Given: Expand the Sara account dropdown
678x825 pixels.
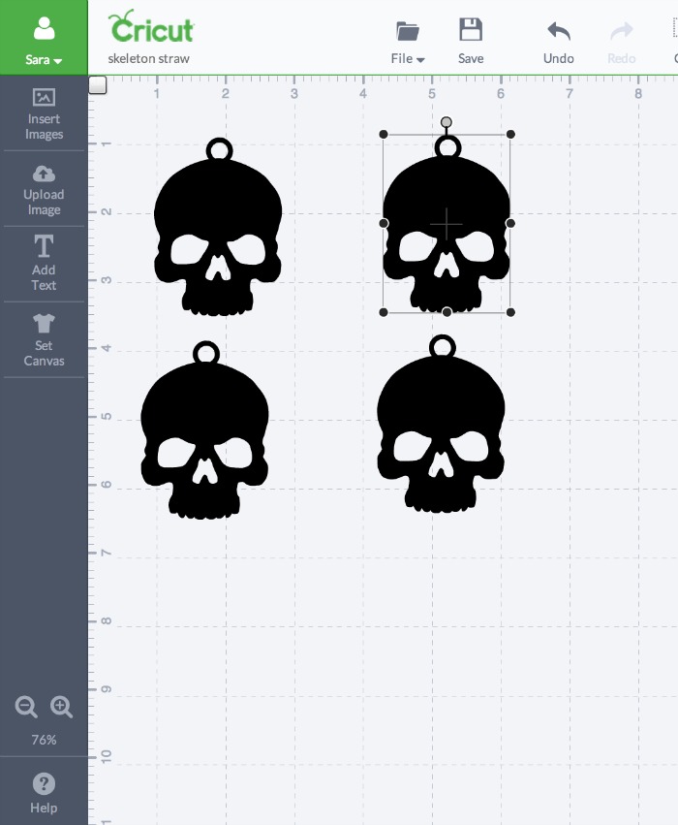Looking at the screenshot, I should 44,59.
